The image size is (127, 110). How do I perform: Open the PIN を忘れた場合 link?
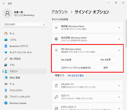pos(76,76)
